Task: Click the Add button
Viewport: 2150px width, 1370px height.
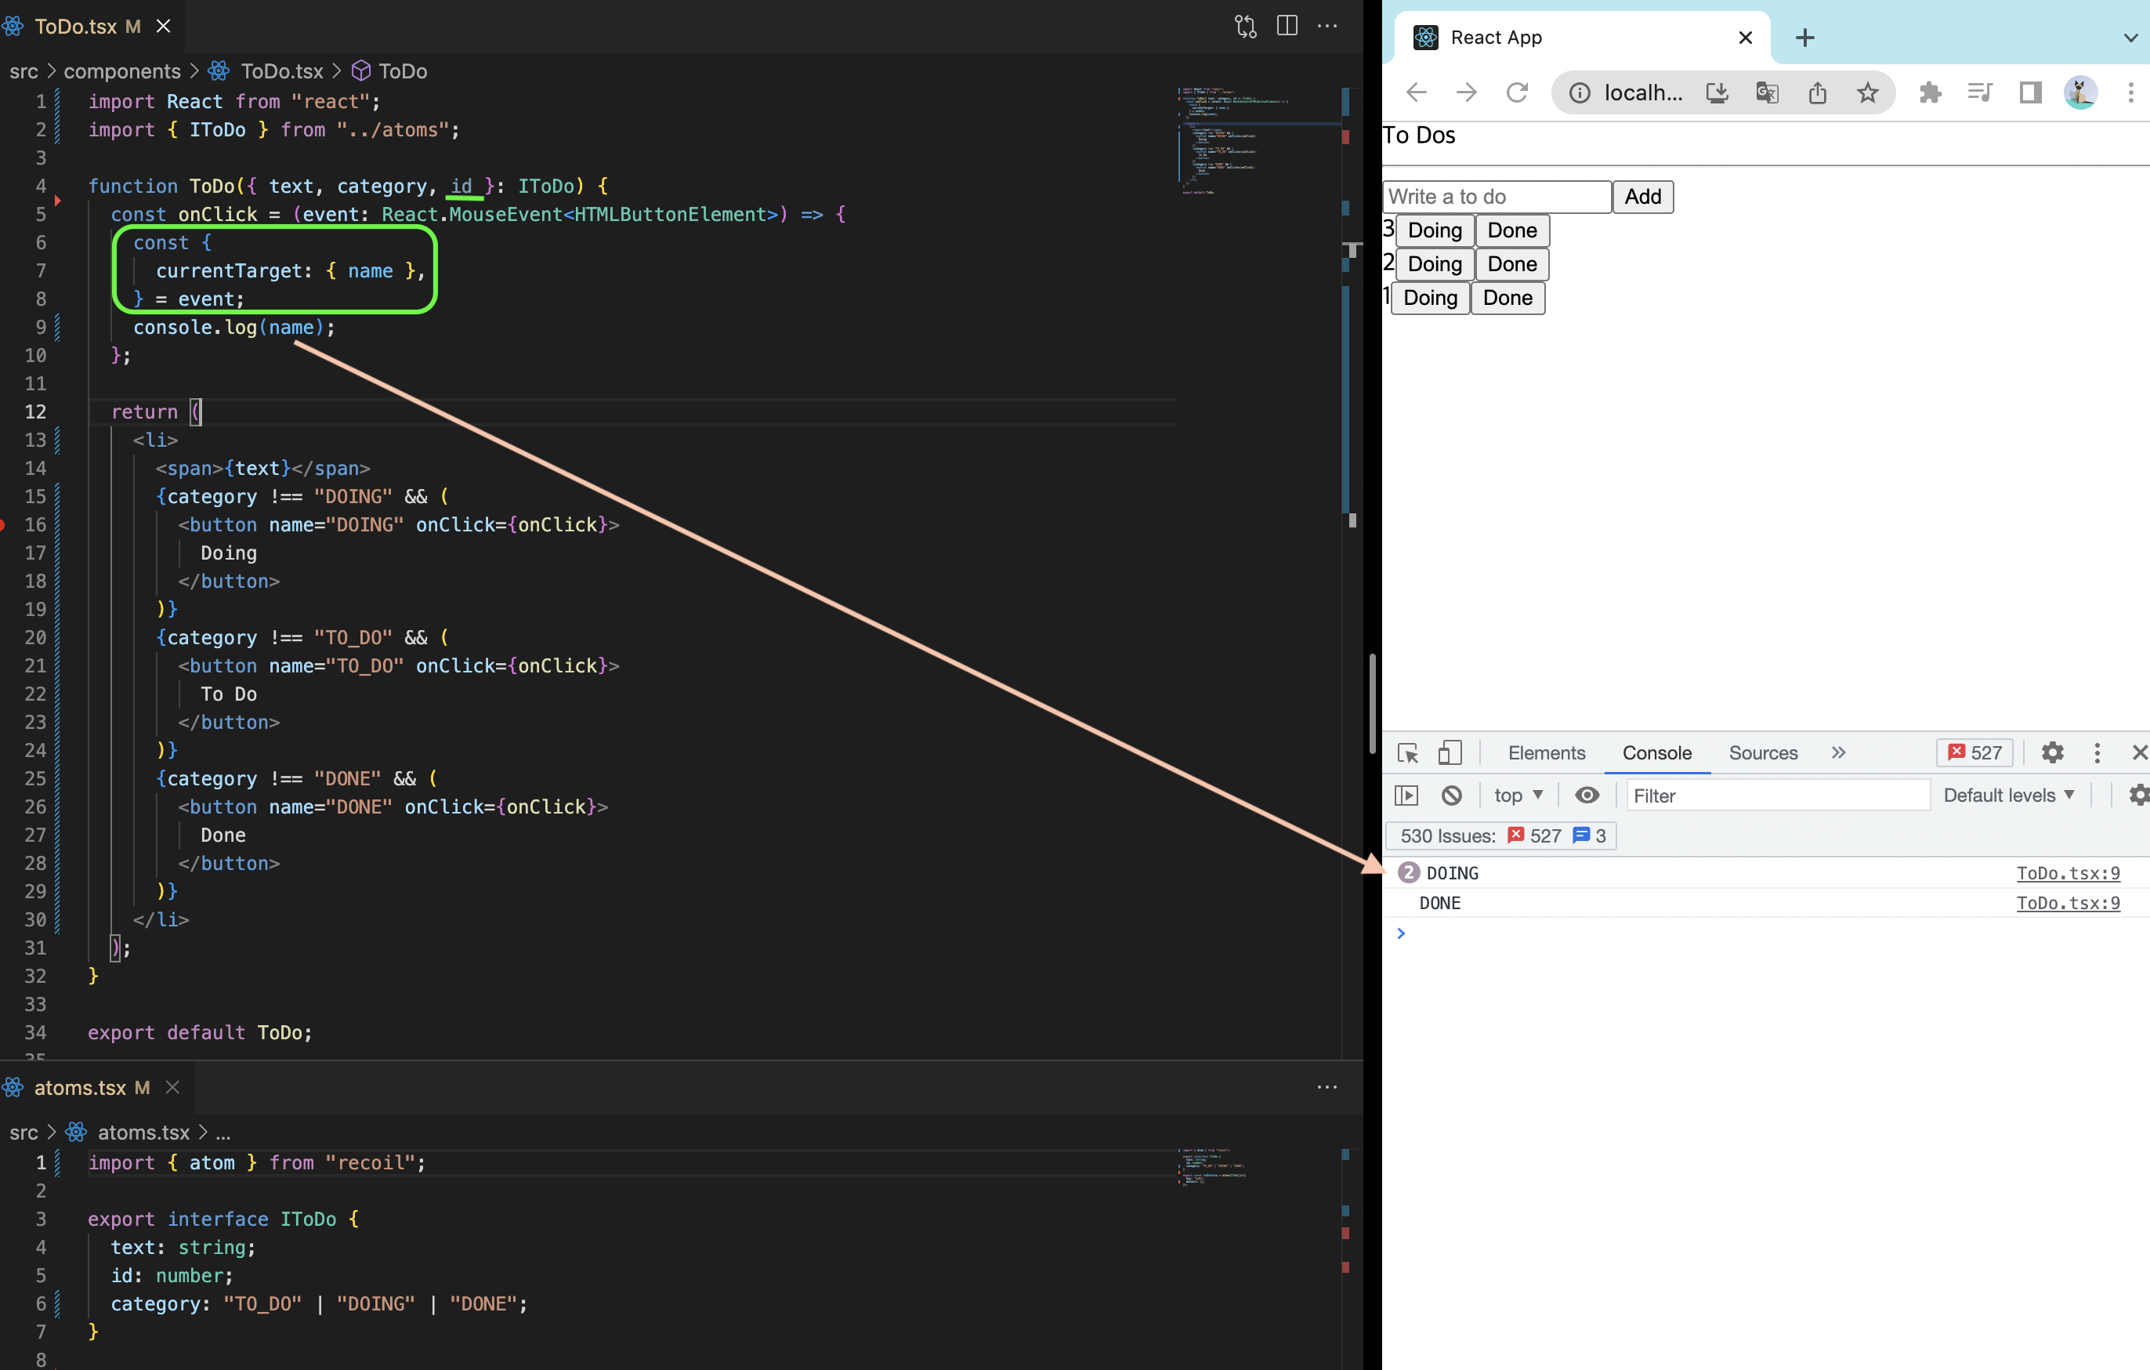Action: click(x=1642, y=197)
